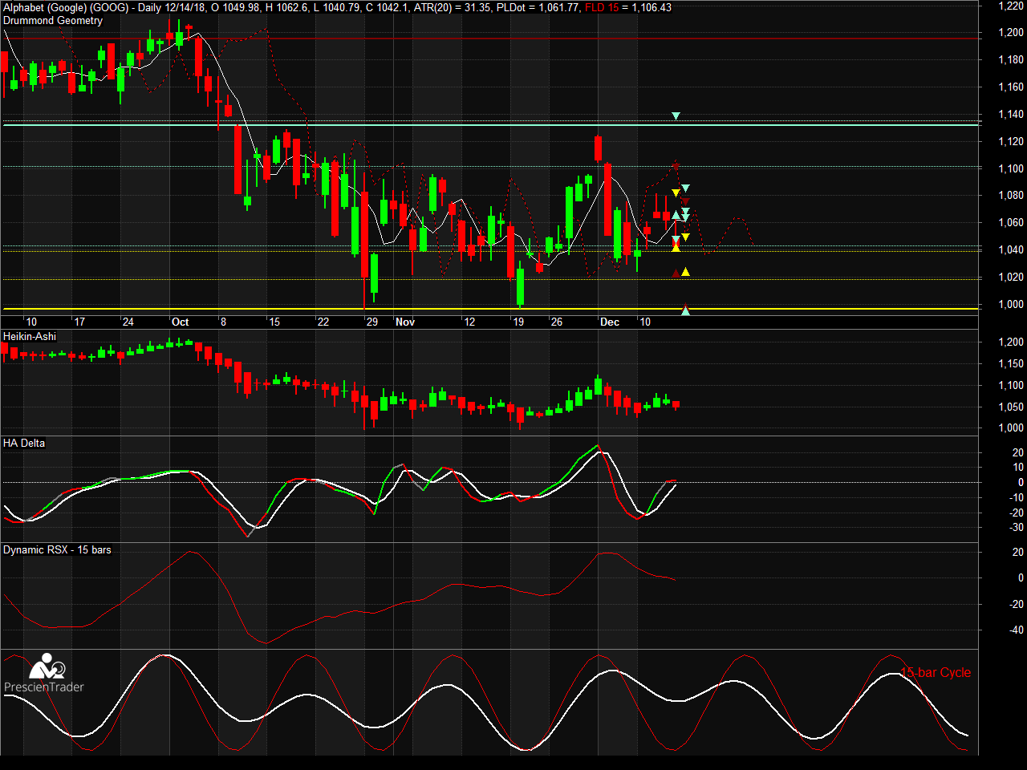The image size is (1027, 770).
Task: Click the 19 date axis label
Action: pos(519,322)
